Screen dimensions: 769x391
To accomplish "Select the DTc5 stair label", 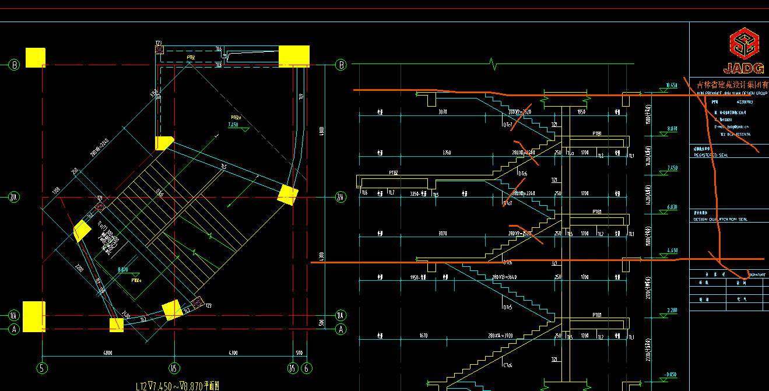I will coord(508,307).
